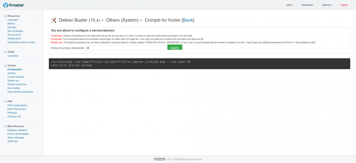Screen dimensions: 356x163
Task: Open Database validation
Action: (x=17, y=130)
